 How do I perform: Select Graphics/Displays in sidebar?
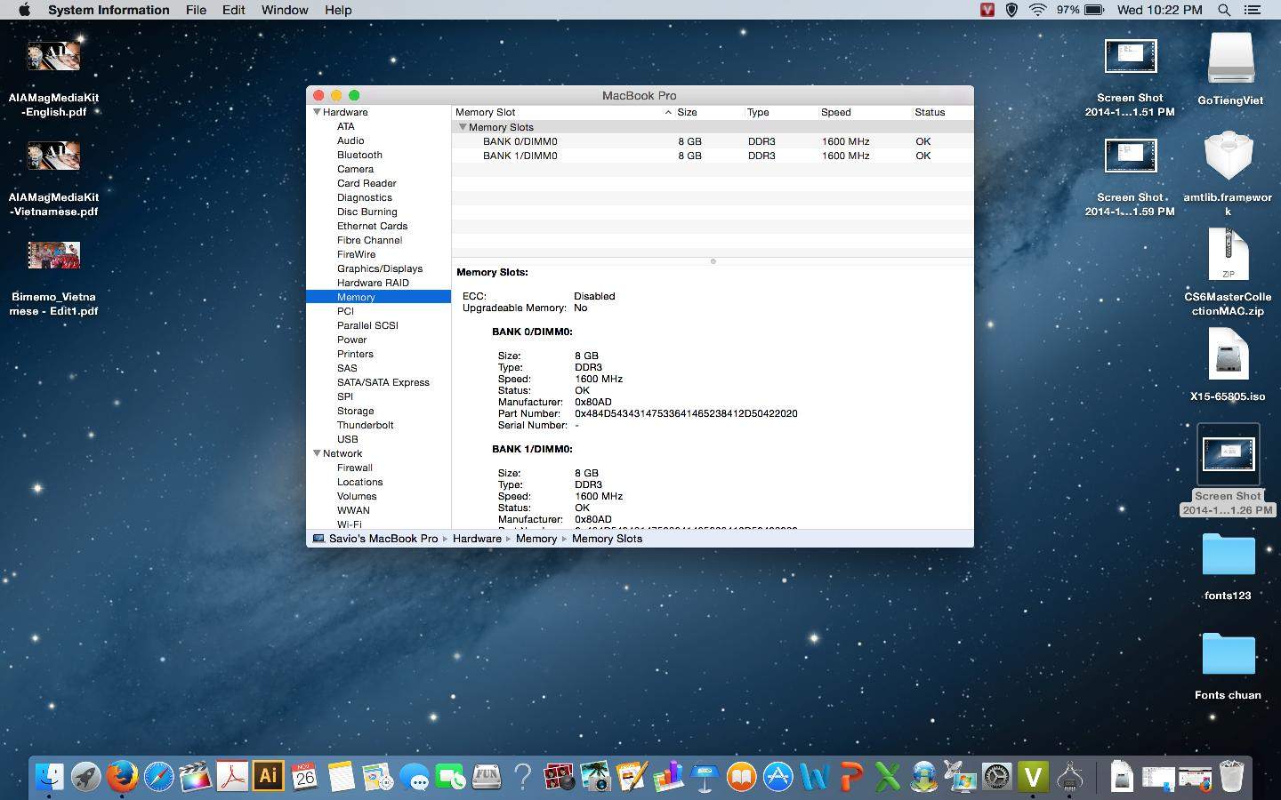(x=380, y=268)
